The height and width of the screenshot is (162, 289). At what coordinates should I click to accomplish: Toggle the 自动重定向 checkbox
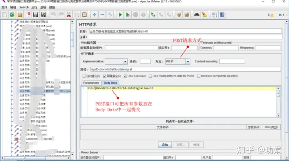[84, 76]
